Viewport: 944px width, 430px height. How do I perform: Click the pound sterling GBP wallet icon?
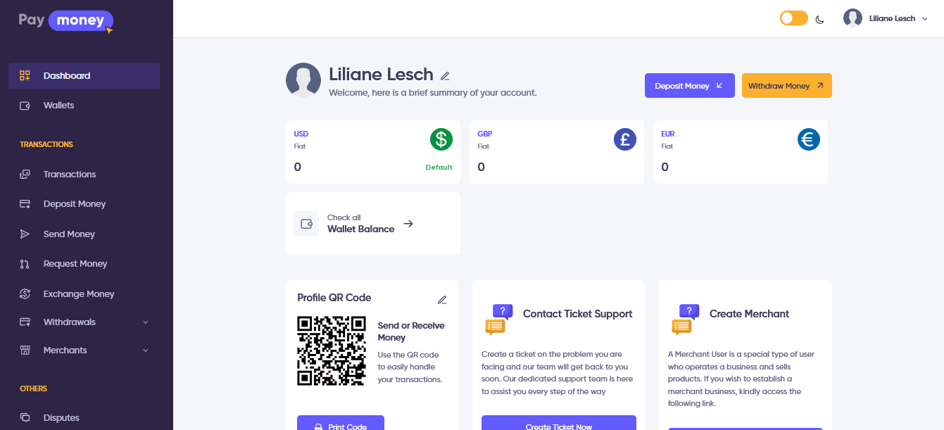click(625, 139)
